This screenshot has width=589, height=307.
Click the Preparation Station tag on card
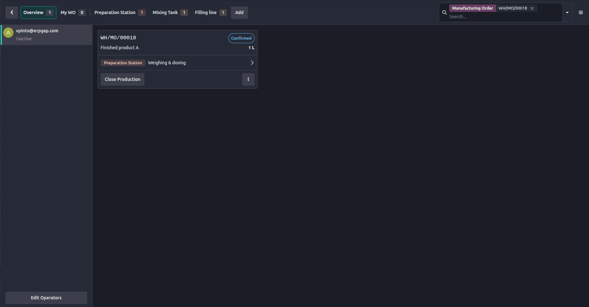[x=123, y=63]
